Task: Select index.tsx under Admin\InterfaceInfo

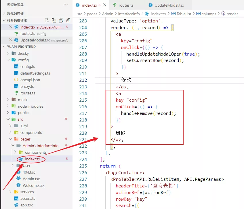Action: (x=37, y=159)
